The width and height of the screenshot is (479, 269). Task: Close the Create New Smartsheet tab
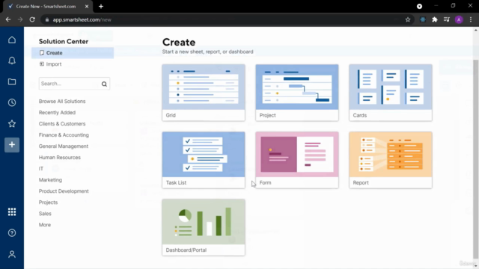87,7
